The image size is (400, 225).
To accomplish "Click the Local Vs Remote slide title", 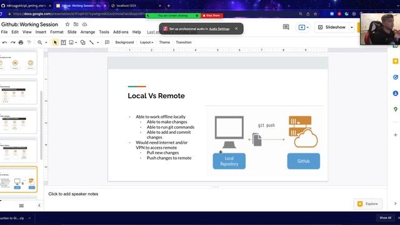I will coord(156,96).
